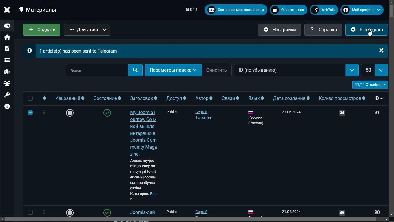This screenshot has width=394, height=222.
Task: Open the Content sidebar file icon
Action: tap(7, 49)
